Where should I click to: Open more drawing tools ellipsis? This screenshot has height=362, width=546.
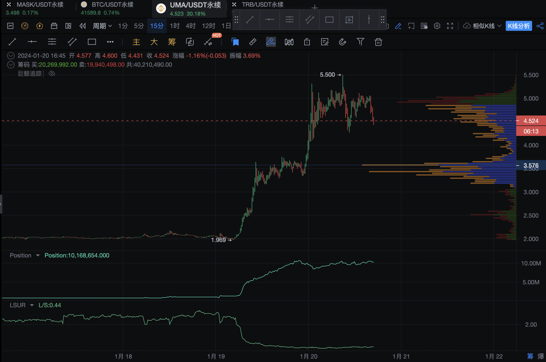[x=110, y=42]
